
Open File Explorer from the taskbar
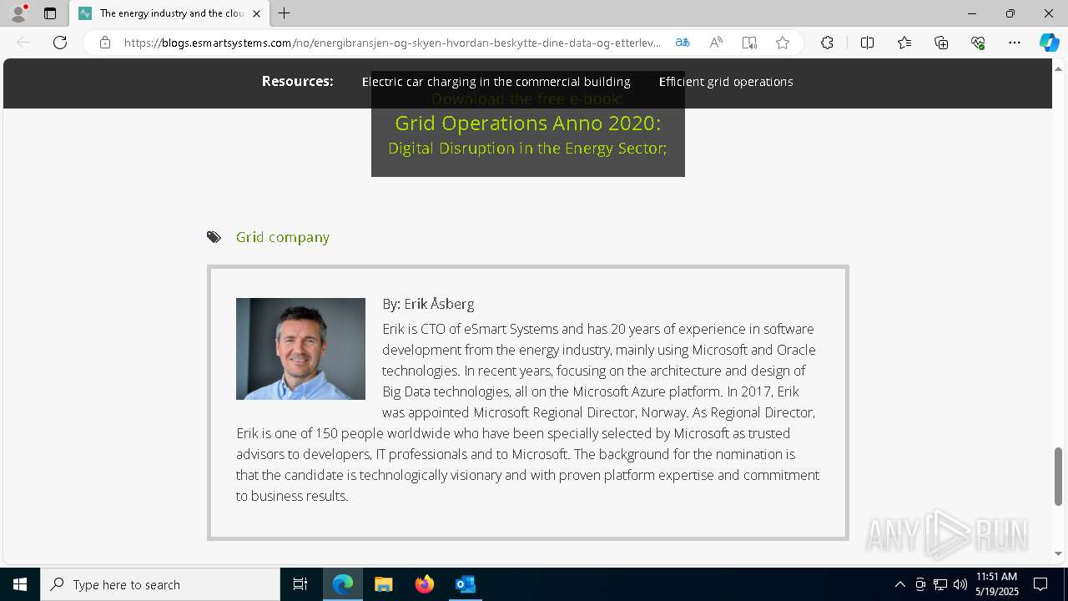point(383,584)
